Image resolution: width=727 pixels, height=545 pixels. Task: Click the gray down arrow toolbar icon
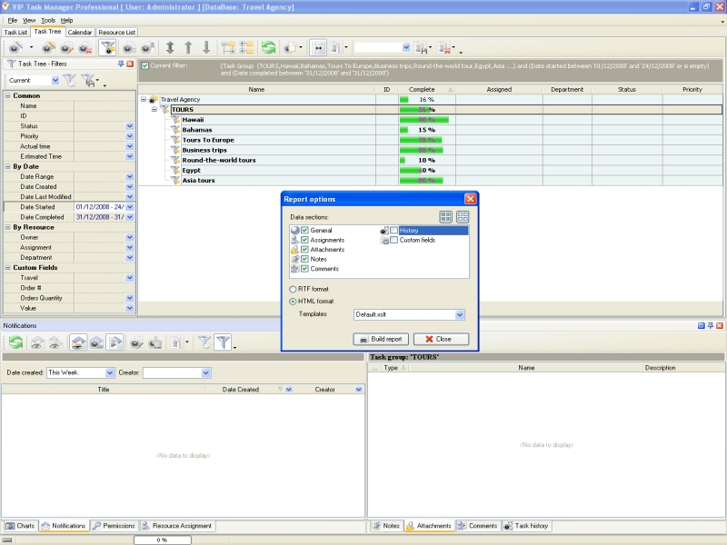[206, 48]
